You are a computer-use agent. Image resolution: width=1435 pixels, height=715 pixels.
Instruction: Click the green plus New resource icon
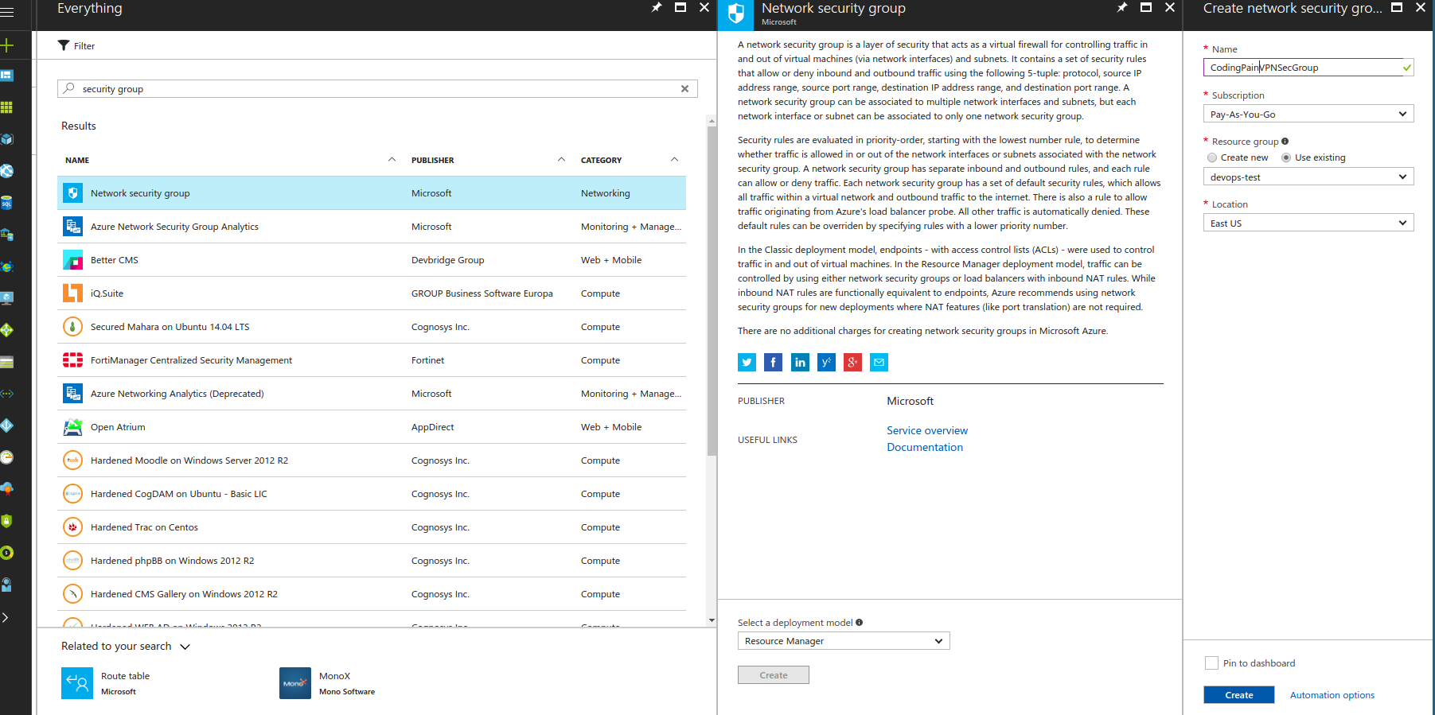pos(7,45)
